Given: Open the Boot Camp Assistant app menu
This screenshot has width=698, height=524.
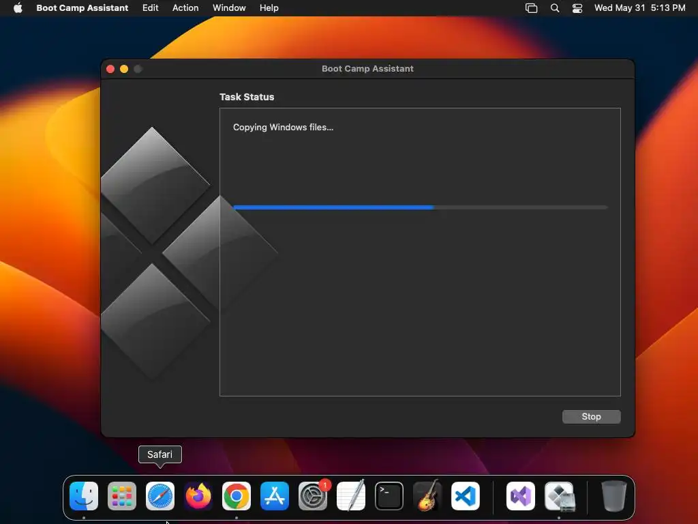Looking at the screenshot, I should (x=82, y=8).
